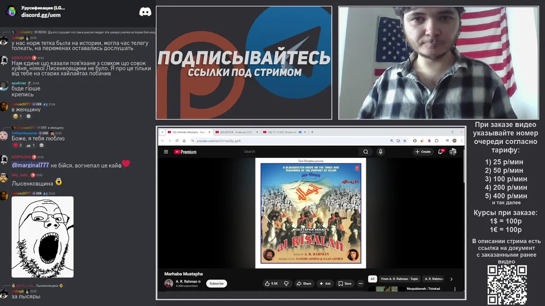Switch to the ШУХОВ tab
The height and width of the screenshot is (306, 545).
tap(236, 132)
